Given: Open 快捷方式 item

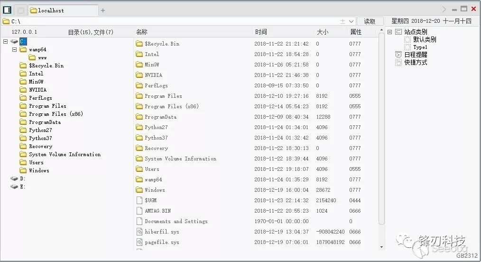Looking at the screenshot, I should point(416,62).
